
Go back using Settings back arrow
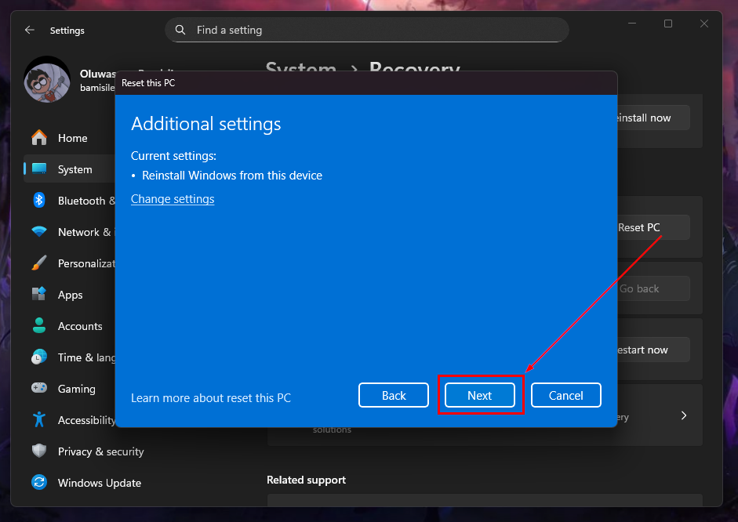pos(30,30)
